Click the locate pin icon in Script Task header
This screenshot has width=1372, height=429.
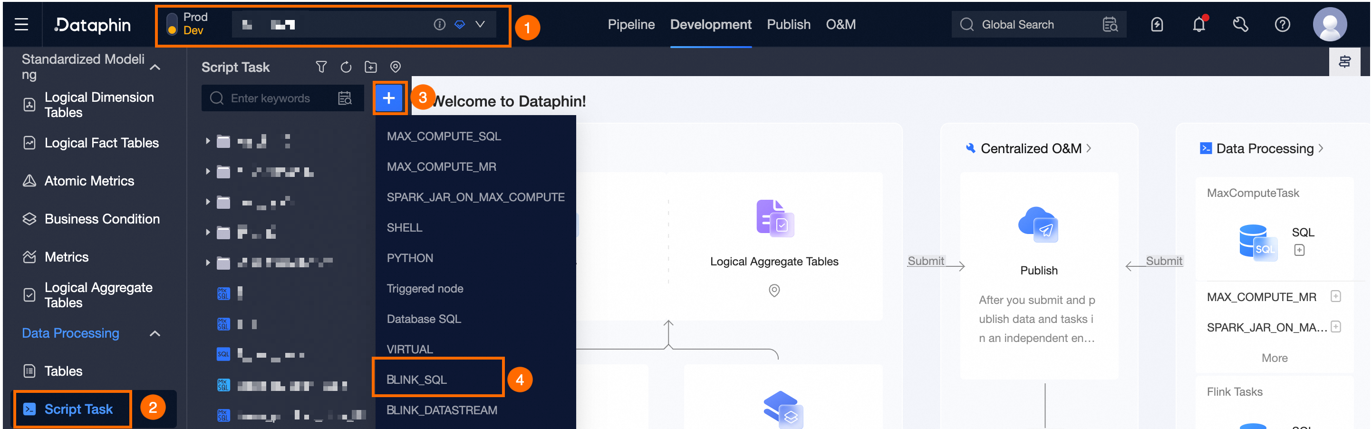pyautogui.click(x=395, y=67)
